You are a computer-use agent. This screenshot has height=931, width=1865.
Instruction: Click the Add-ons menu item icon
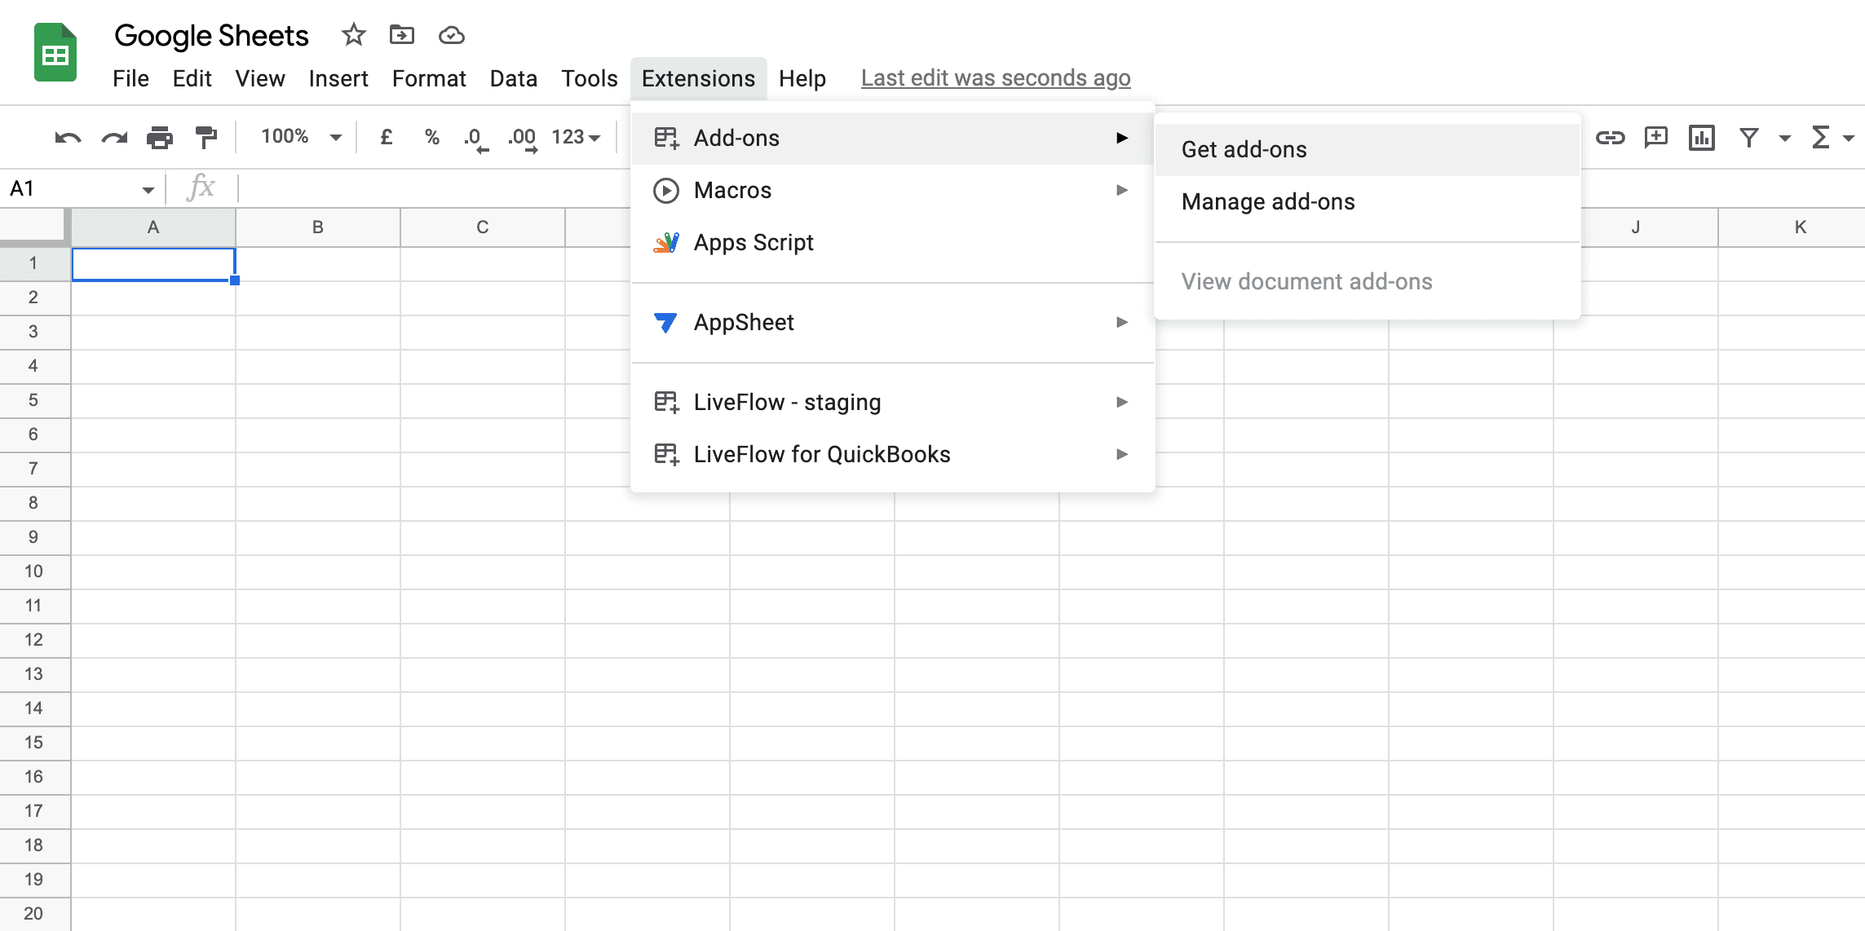[x=666, y=138]
